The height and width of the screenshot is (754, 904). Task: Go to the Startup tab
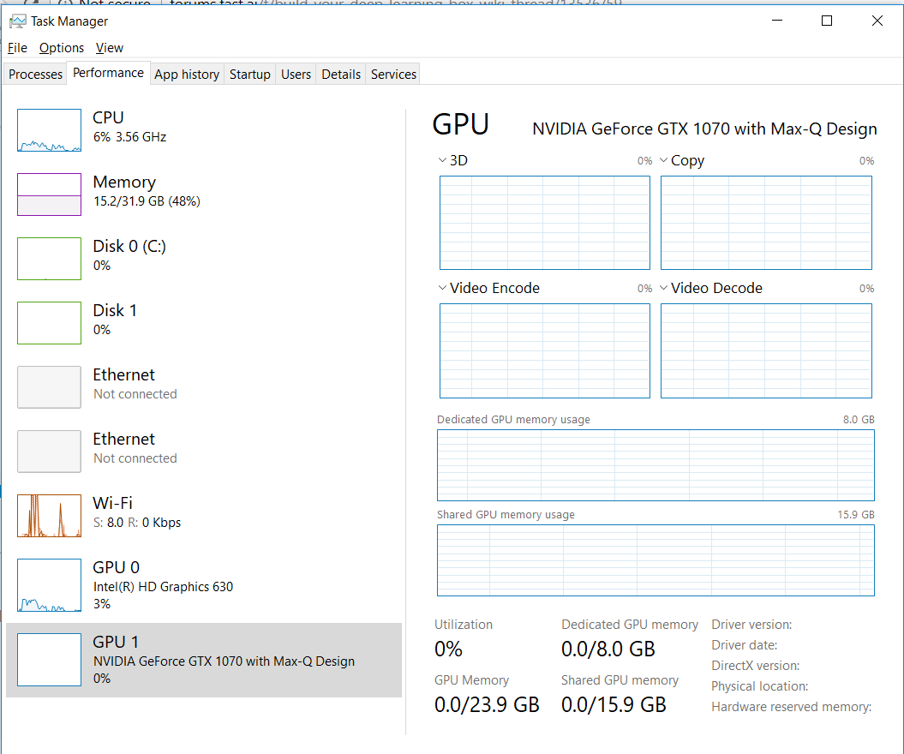tap(249, 75)
